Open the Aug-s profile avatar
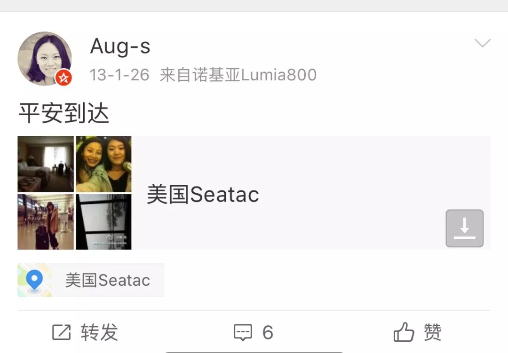 (x=45, y=58)
